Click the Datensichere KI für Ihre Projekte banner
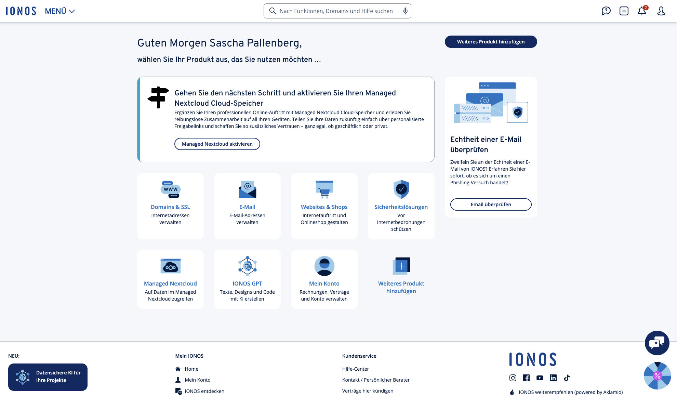677x397 pixels. tap(48, 377)
